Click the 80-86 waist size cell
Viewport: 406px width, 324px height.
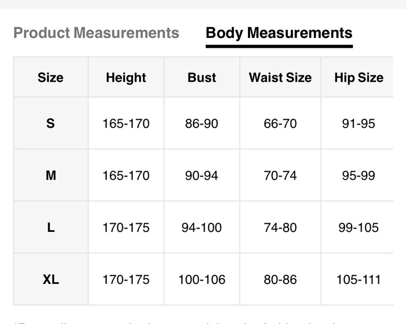280,280
